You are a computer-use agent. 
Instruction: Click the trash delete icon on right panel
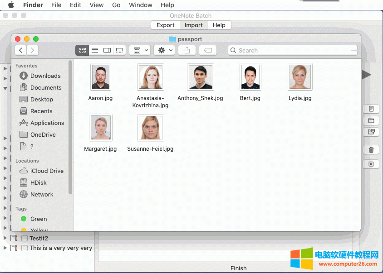(x=371, y=149)
